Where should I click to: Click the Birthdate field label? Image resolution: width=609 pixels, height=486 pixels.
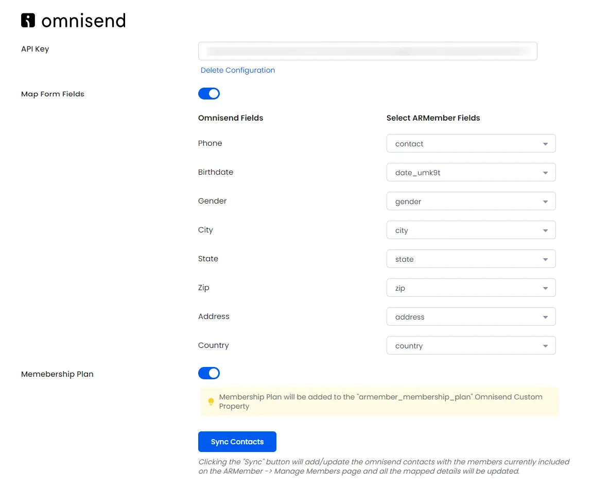[x=216, y=172]
